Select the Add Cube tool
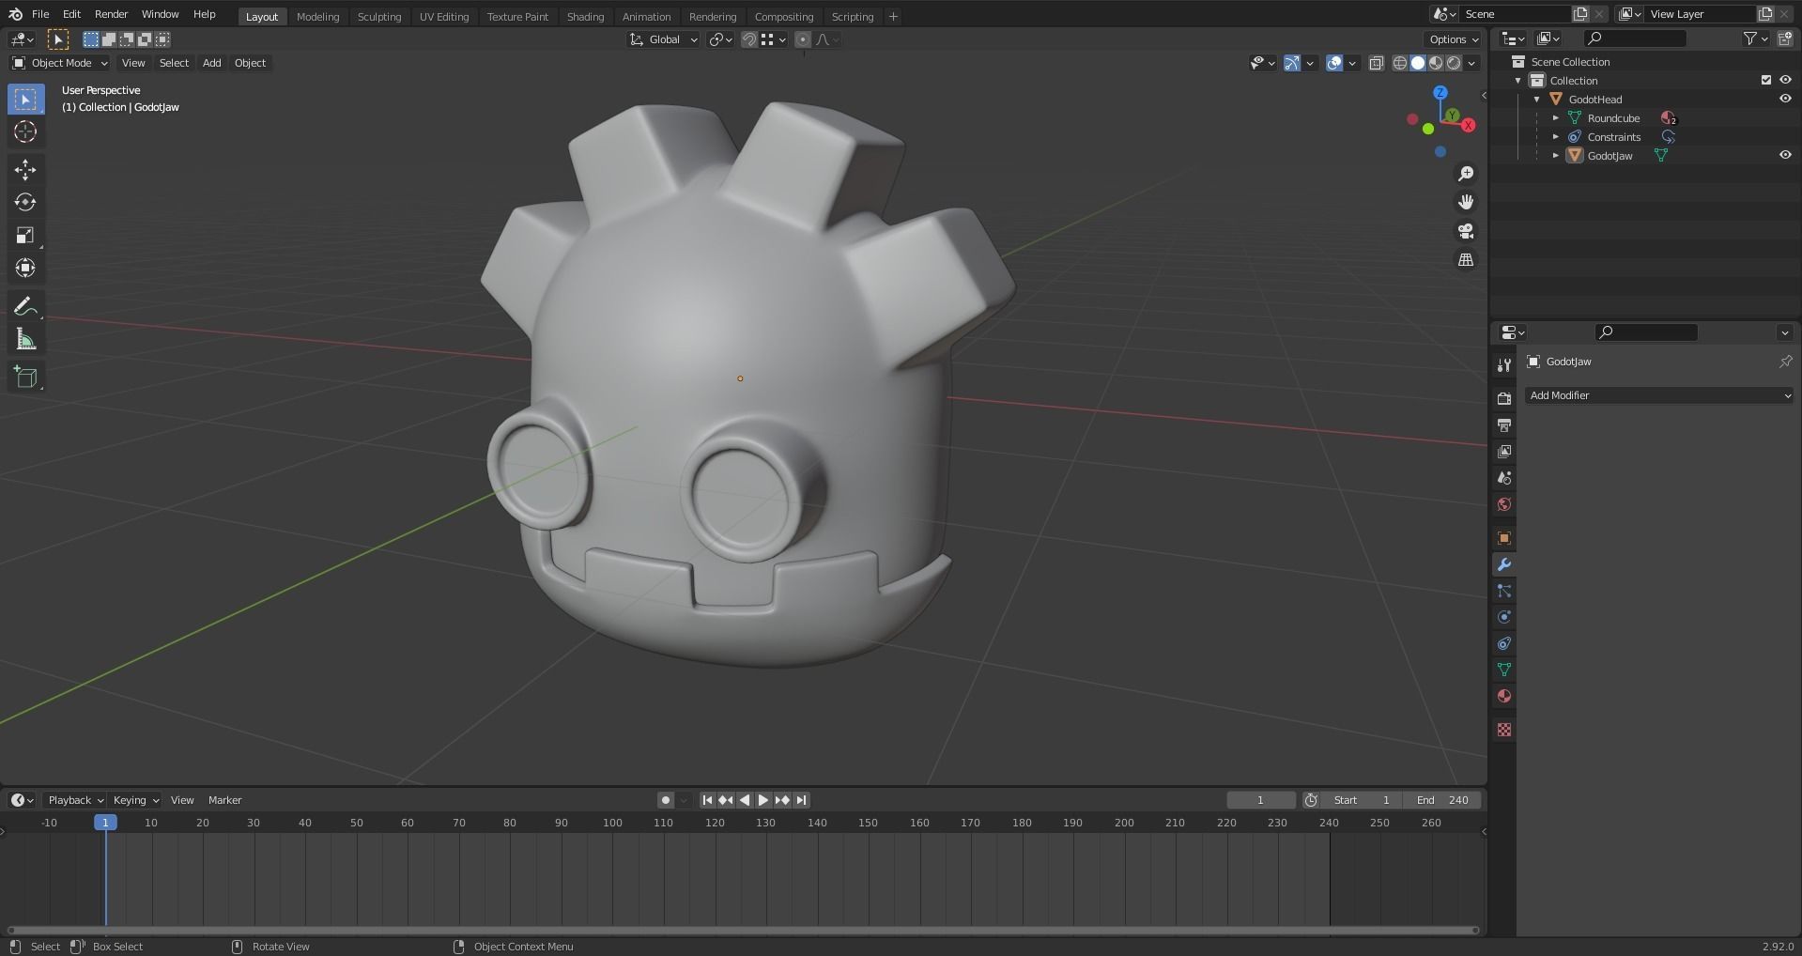1802x956 pixels. (25, 378)
